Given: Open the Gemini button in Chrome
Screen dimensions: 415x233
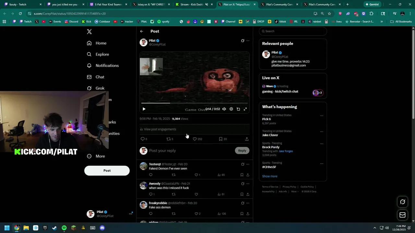Looking at the screenshot, I should coord(372,5).
